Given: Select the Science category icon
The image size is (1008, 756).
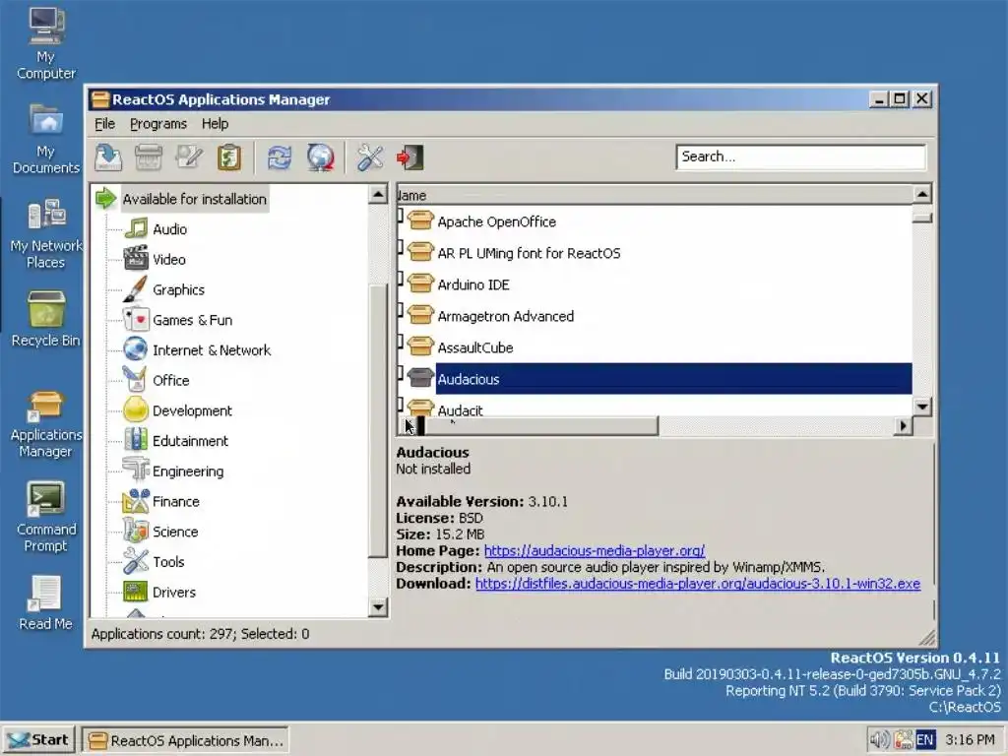Looking at the screenshot, I should [x=136, y=531].
